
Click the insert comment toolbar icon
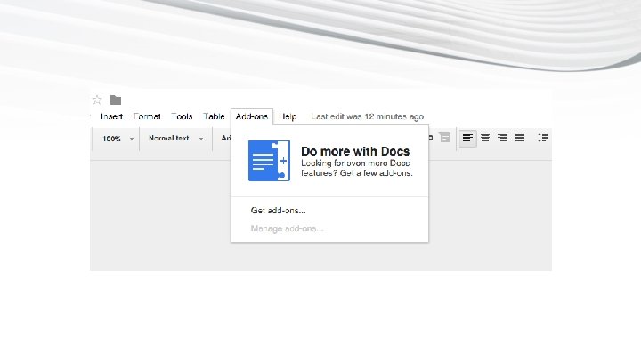click(x=445, y=138)
